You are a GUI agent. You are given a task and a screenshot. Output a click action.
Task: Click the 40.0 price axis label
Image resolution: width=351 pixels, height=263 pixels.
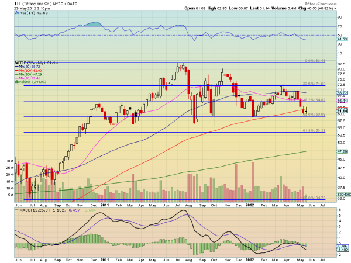tap(342, 178)
